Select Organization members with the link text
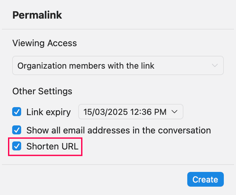The height and width of the screenshot is (195, 236). [86, 66]
